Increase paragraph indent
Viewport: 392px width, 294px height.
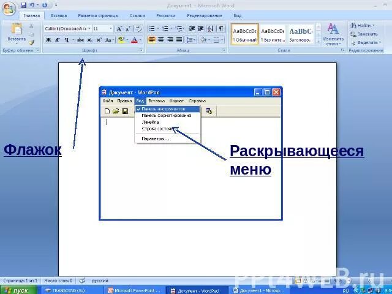coord(200,29)
